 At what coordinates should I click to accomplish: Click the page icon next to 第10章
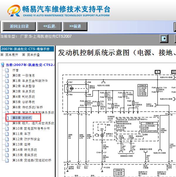pos(7,128)
